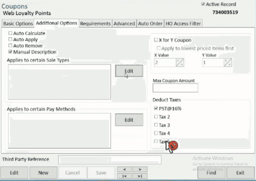This screenshot has height=181, width=256.
Task: Click Edit next to Sale Types list
Action: point(129,71)
